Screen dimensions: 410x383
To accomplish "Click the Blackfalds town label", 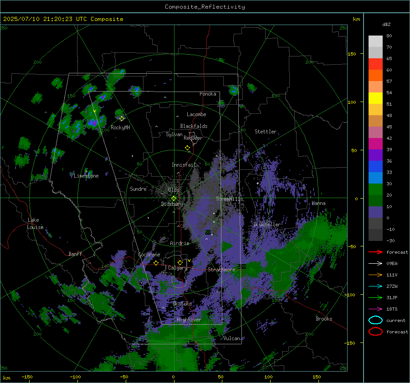I will coord(194,126).
